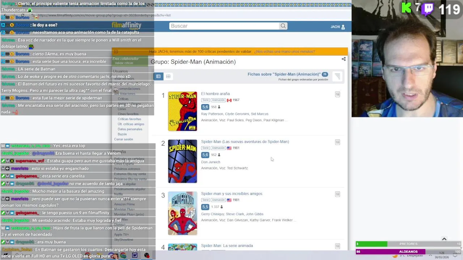Open list options for El hombre araña
Image resolution: width=463 pixels, height=260 pixels.
pyautogui.click(x=337, y=94)
